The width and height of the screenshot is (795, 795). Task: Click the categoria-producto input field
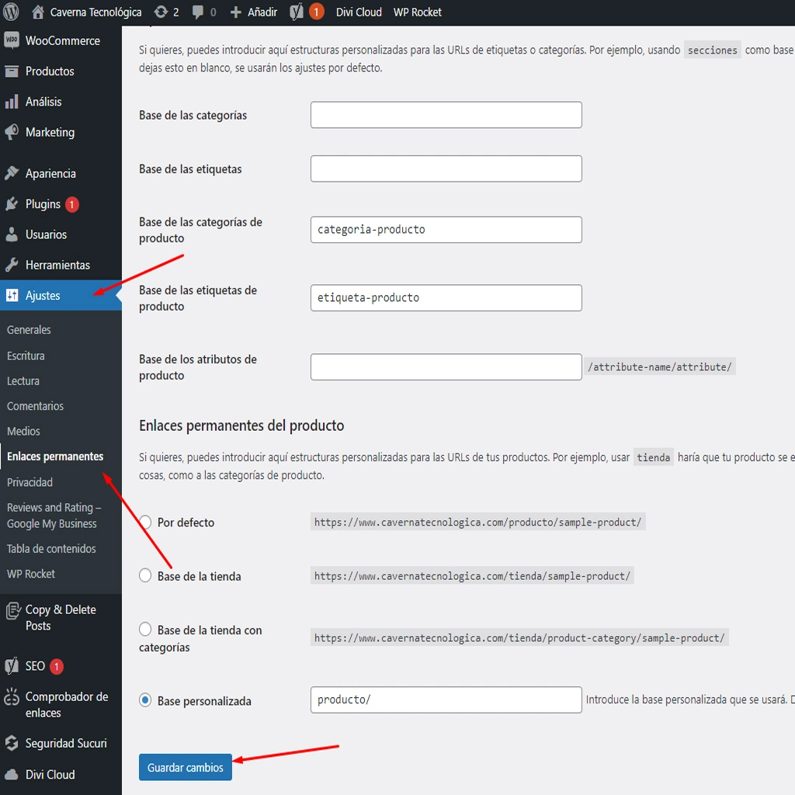pos(446,230)
